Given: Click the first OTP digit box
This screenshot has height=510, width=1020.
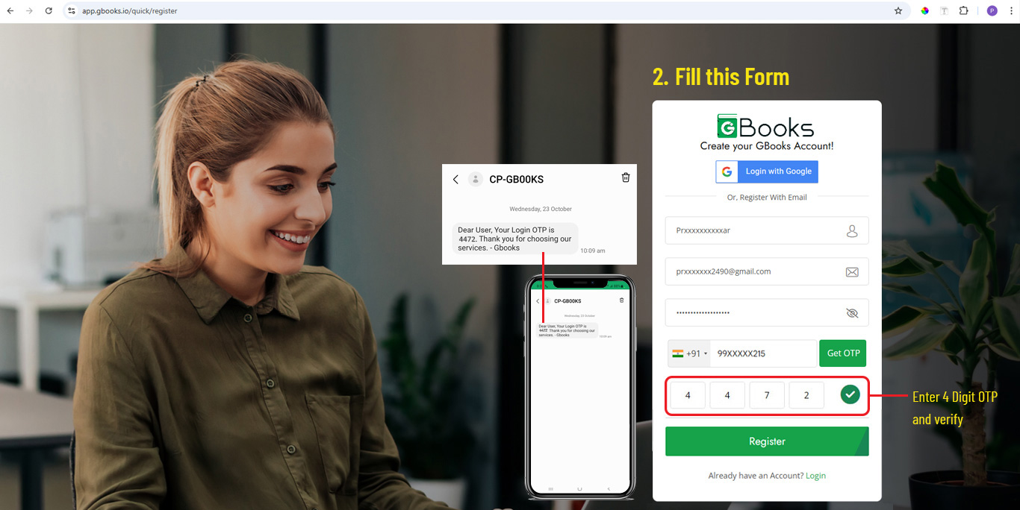Looking at the screenshot, I should coord(688,395).
